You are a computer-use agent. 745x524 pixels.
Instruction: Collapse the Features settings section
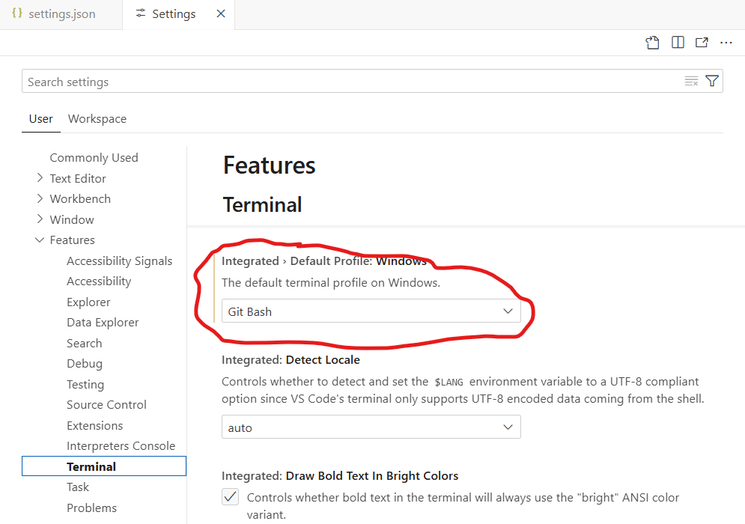pos(40,240)
